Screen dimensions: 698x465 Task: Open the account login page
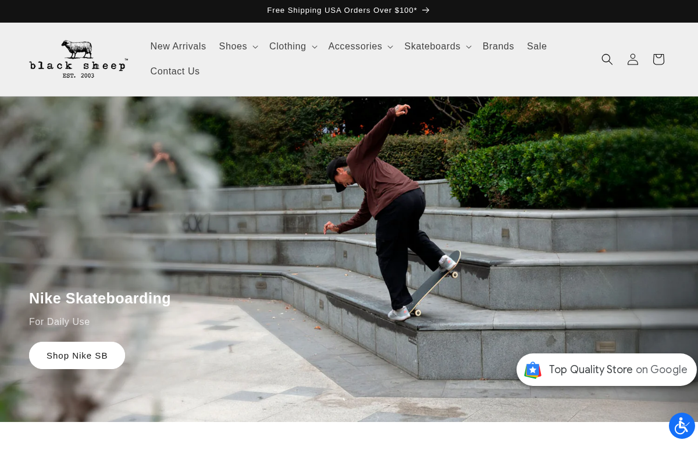point(633,59)
